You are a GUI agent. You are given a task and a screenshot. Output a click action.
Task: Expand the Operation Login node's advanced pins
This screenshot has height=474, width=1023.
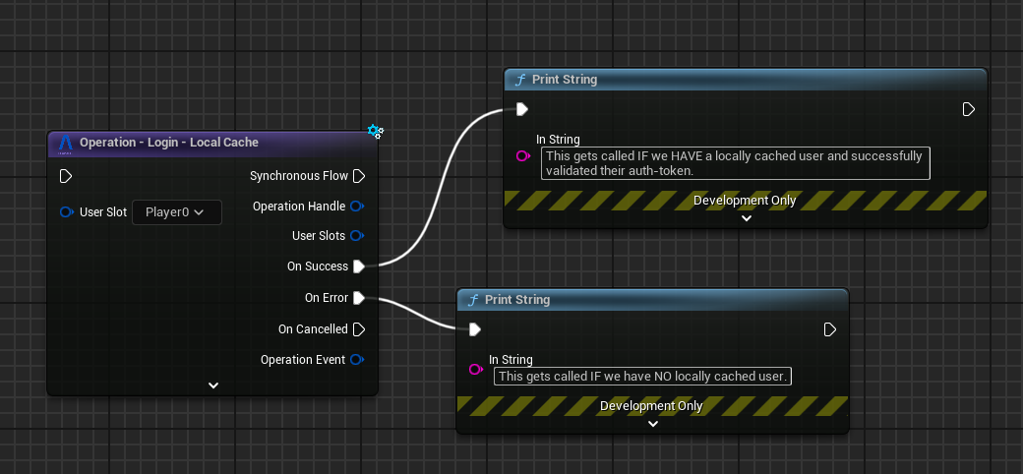pyautogui.click(x=213, y=385)
